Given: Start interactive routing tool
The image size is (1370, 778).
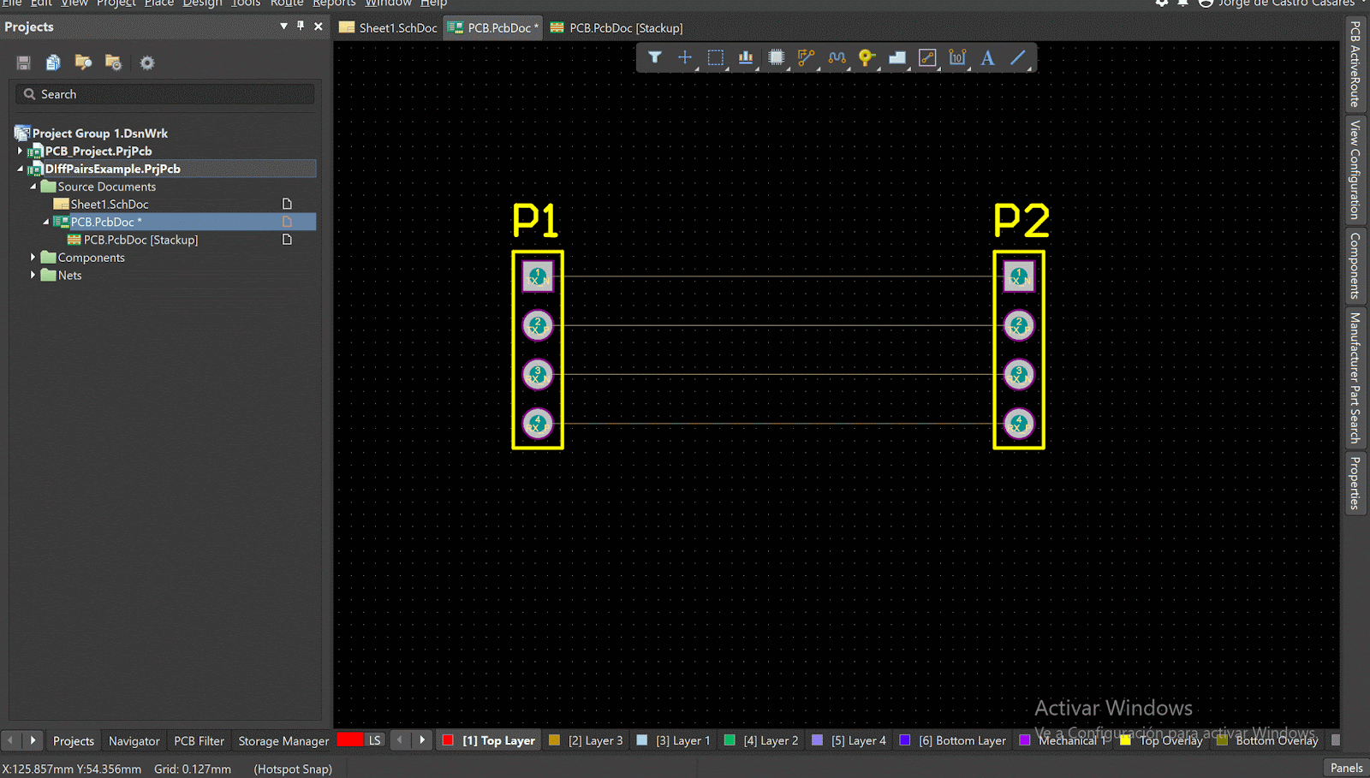Looking at the screenshot, I should [x=807, y=57].
